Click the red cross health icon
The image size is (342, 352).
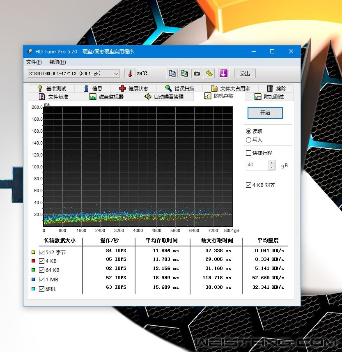122,88
